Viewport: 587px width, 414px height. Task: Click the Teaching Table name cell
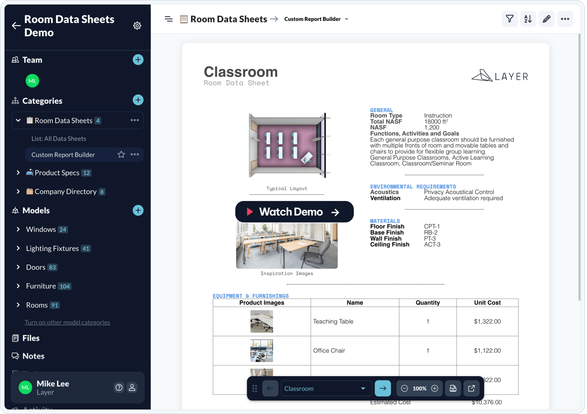pos(355,321)
